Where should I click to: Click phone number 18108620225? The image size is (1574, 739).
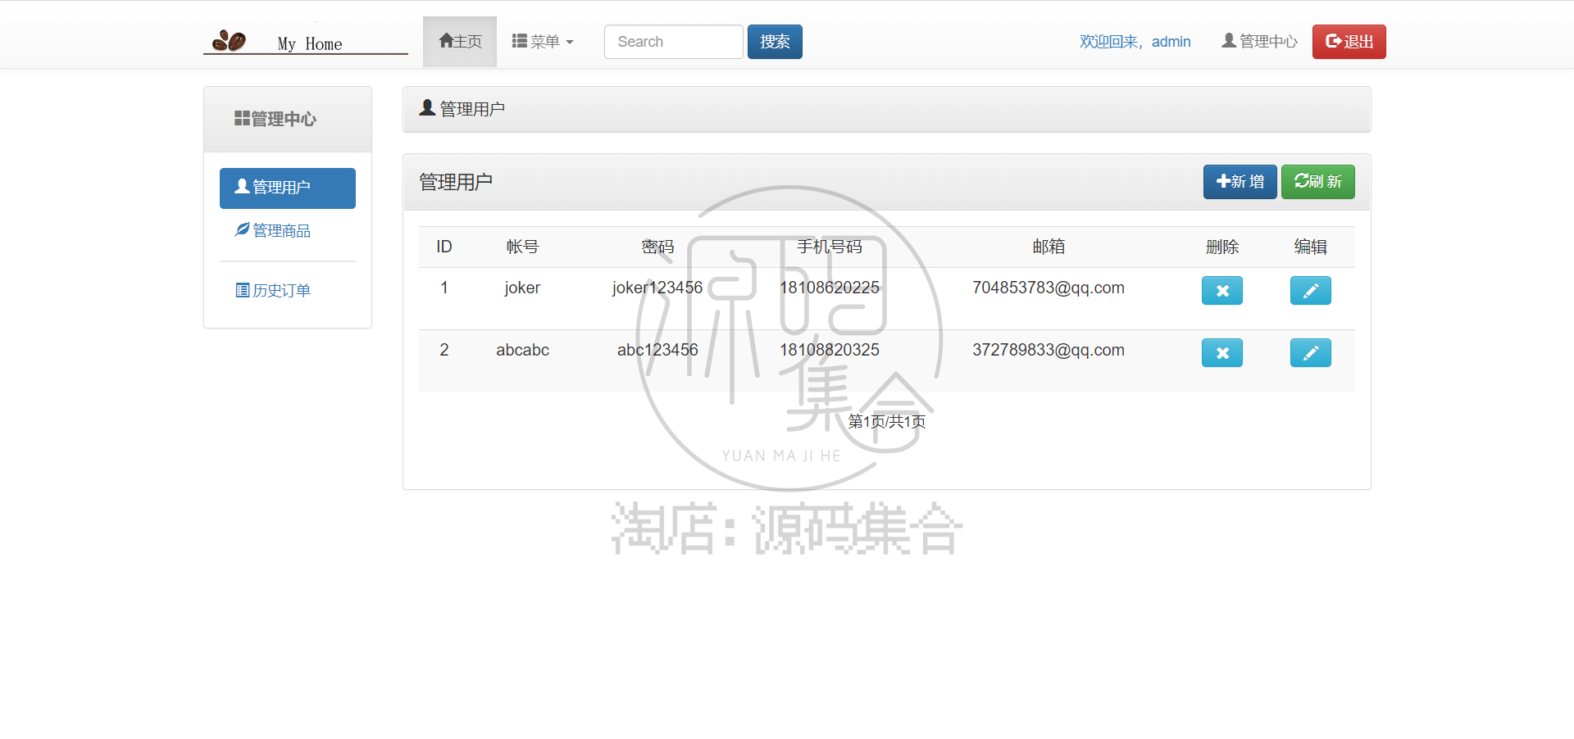click(830, 288)
